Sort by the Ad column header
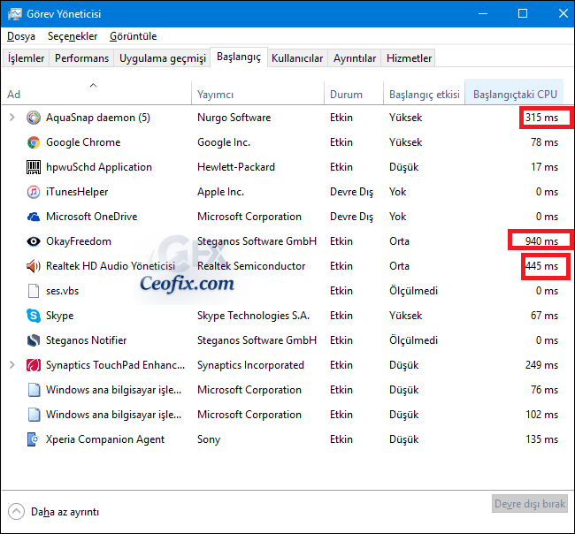Screen dimensions: 575x534 (x=96, y=92)
